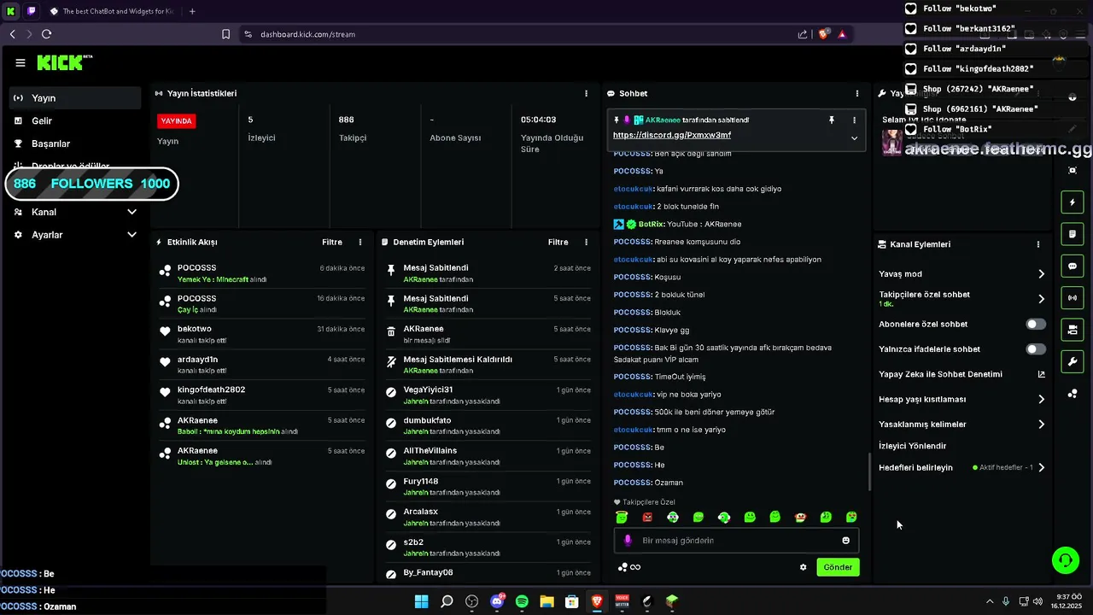Viewport: 1093px width, 615px height.
Task: Select bekotwo follow activity row
Action: click(x=262, y=334)
